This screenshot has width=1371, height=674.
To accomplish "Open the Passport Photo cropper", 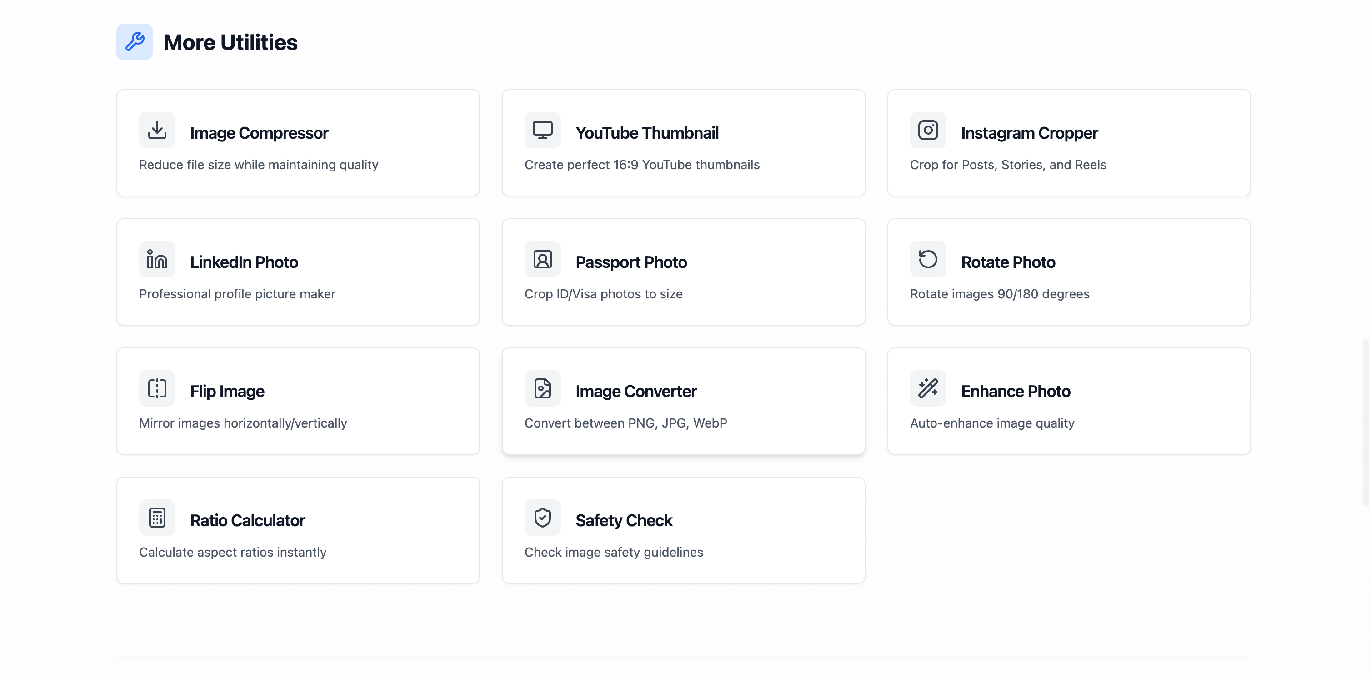I will click(x=683, y=272).
